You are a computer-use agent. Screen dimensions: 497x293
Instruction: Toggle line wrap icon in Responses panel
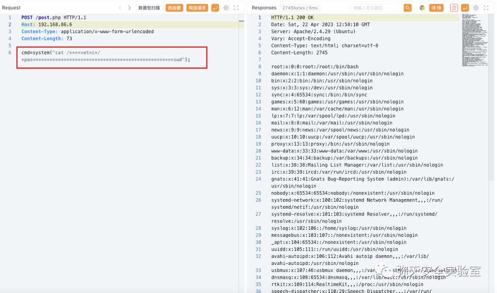[x=465, y=8]
